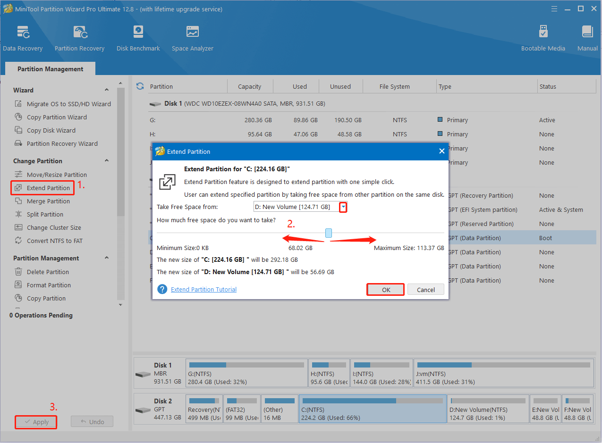Click the Unused column header

pos(340,86)
